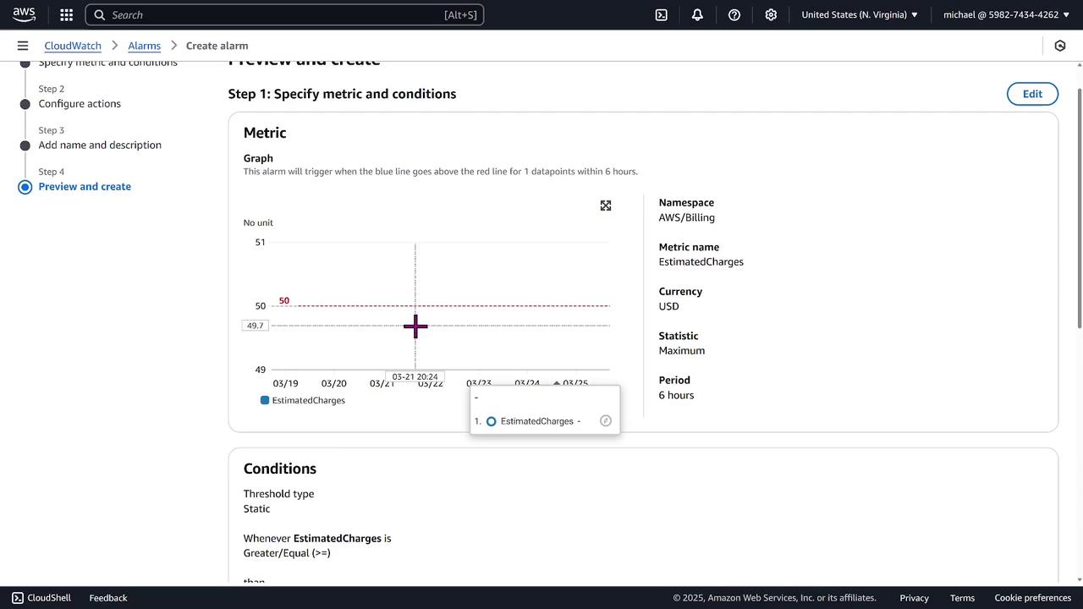Toggle EstimatedCharges legend series
This screenshot has width=1083, height=609.
coord(308,400)
